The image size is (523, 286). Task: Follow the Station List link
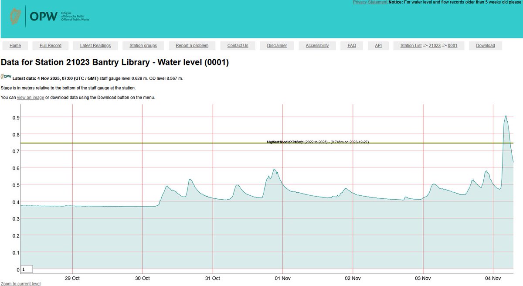pyautogui.click(x=411, y=45)
